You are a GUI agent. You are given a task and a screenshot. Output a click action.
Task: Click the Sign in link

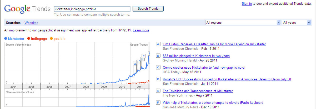(x=247, y=4)
